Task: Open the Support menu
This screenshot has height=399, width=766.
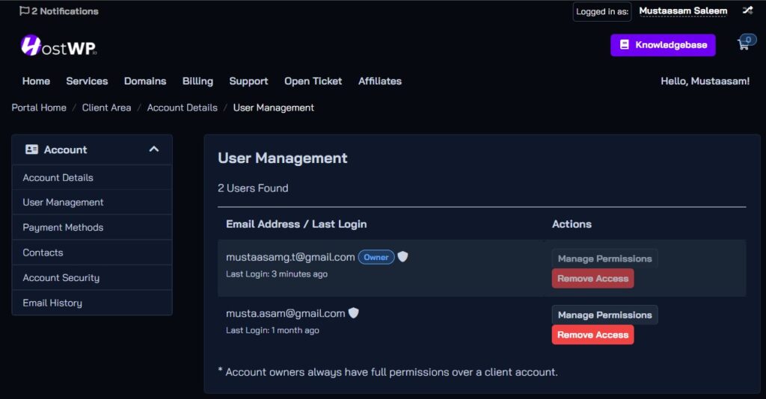Action: pyautogui.click(x=248, y=81)
